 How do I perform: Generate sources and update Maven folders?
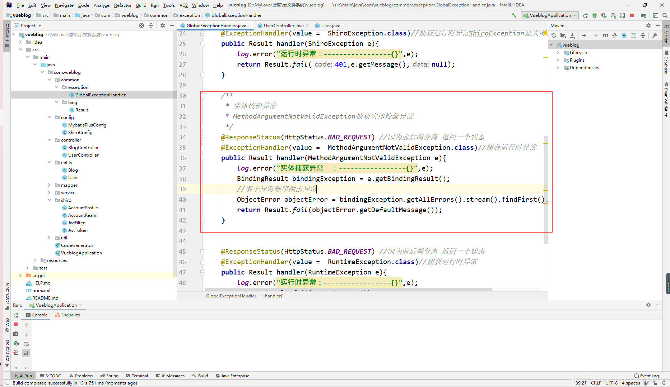563,35
